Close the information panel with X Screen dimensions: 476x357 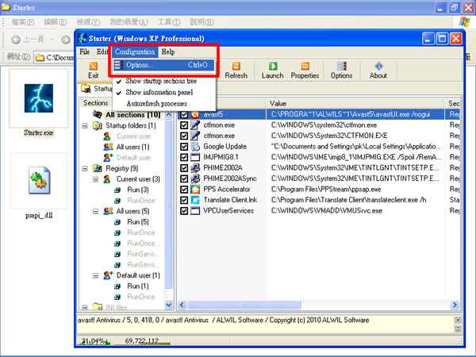458,320
